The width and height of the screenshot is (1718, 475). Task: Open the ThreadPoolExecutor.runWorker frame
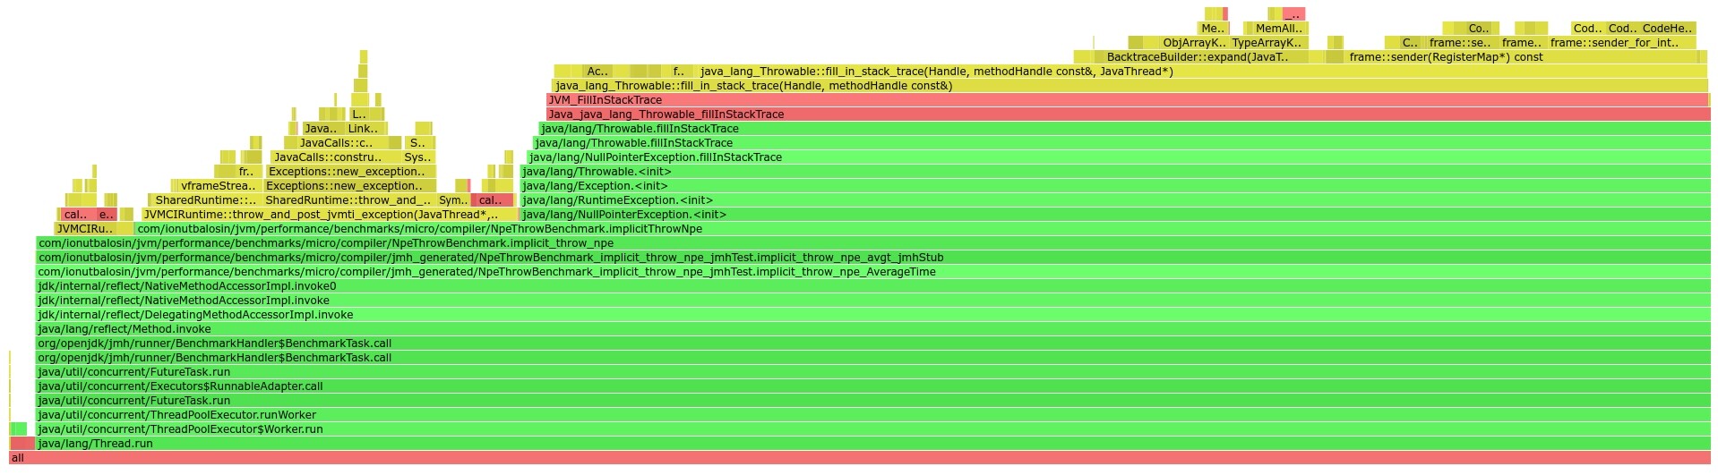[872, 415]
